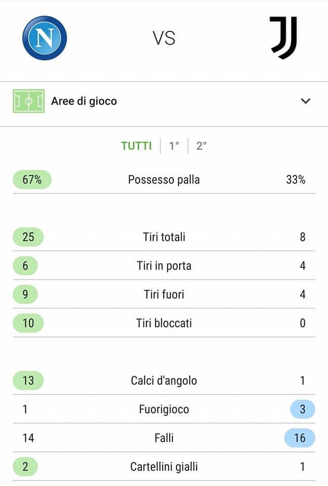The image size is (328, 486).
Task: Tap the Tiri in porta label
Action: [164, 266]
